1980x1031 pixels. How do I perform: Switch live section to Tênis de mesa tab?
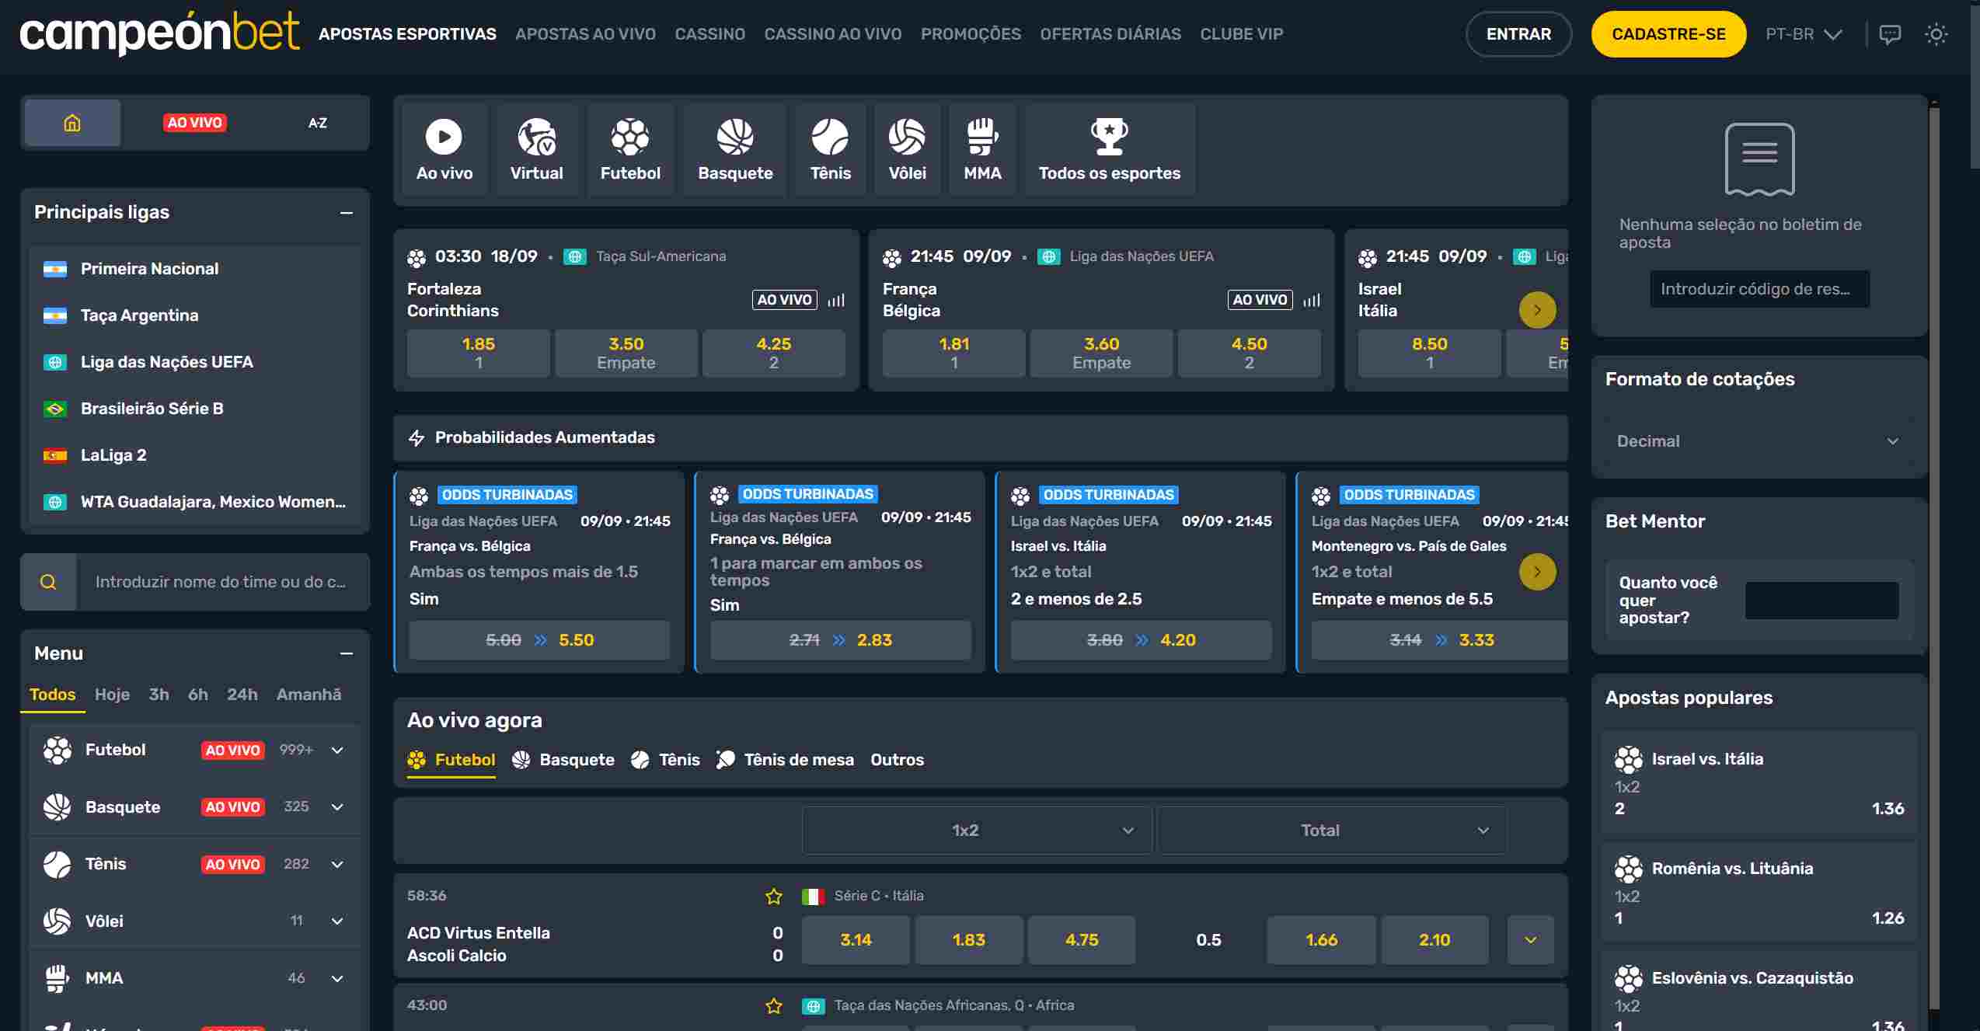click(x=785, y=760)
